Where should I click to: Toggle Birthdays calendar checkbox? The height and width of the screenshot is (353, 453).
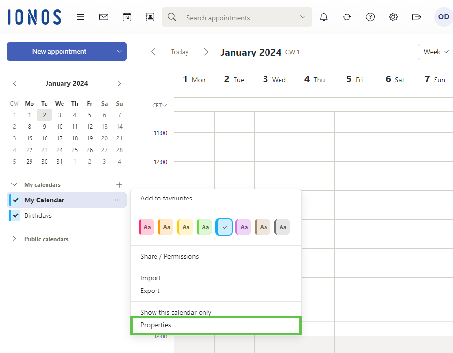16,215
